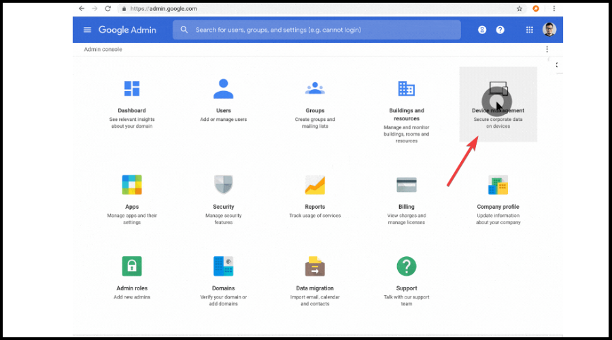Screen dimensions: 612x340
Task: Click 'Add or manage users' text
Action: pyautogui.click(x=223, y=120)
